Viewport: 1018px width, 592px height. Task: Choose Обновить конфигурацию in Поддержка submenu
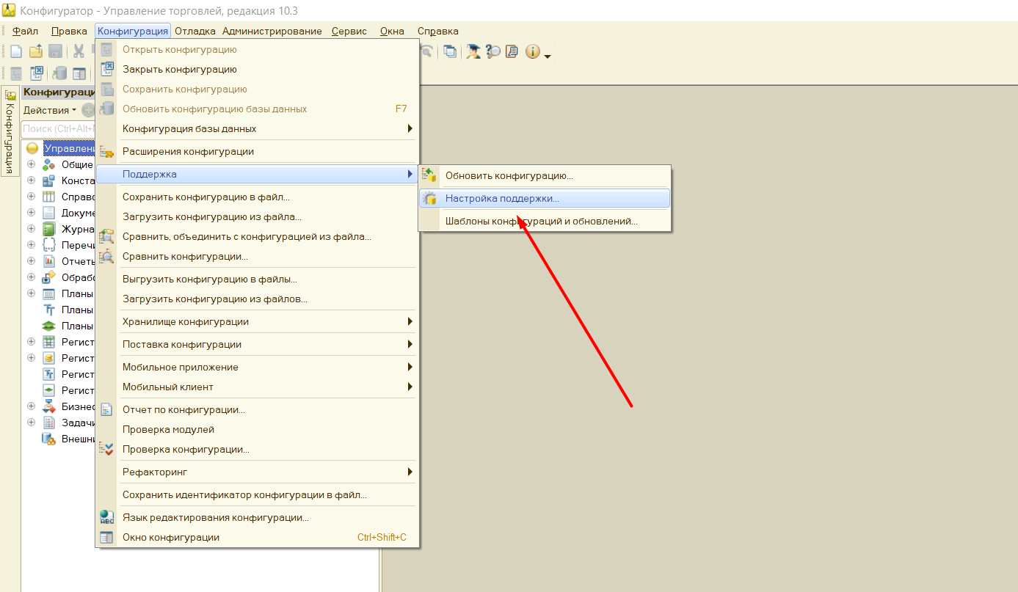pos(545,176)
